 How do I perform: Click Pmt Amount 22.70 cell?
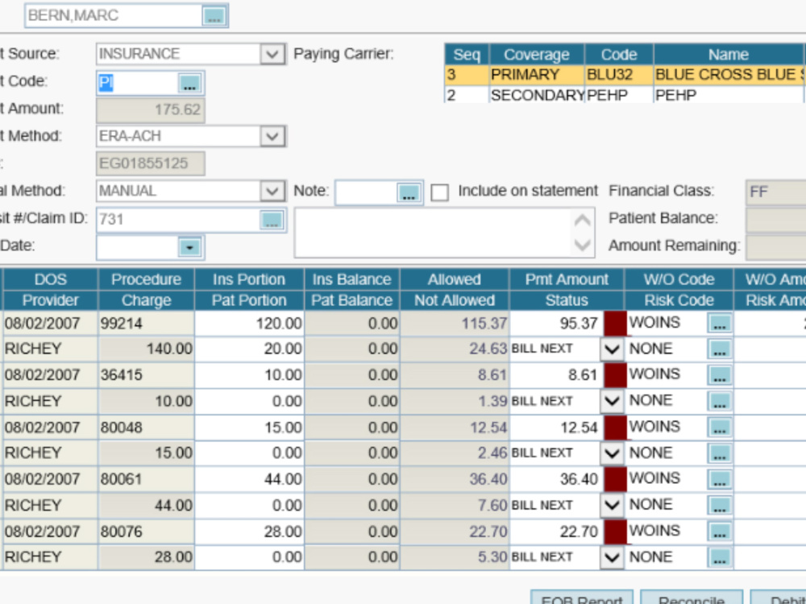pos(557,531)
